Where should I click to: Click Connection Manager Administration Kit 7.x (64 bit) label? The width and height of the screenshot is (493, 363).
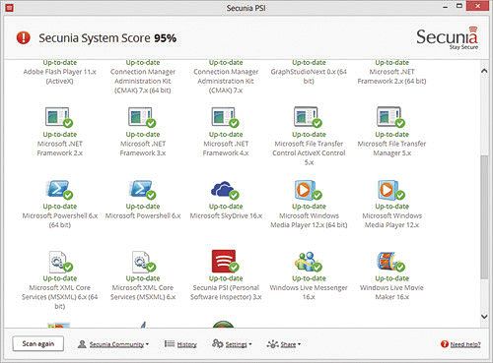(x=143, y=81)
